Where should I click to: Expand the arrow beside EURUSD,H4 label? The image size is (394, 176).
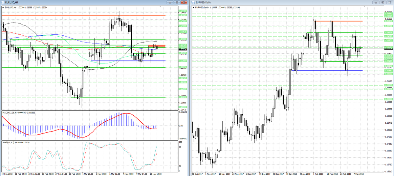tap(3, 7)
